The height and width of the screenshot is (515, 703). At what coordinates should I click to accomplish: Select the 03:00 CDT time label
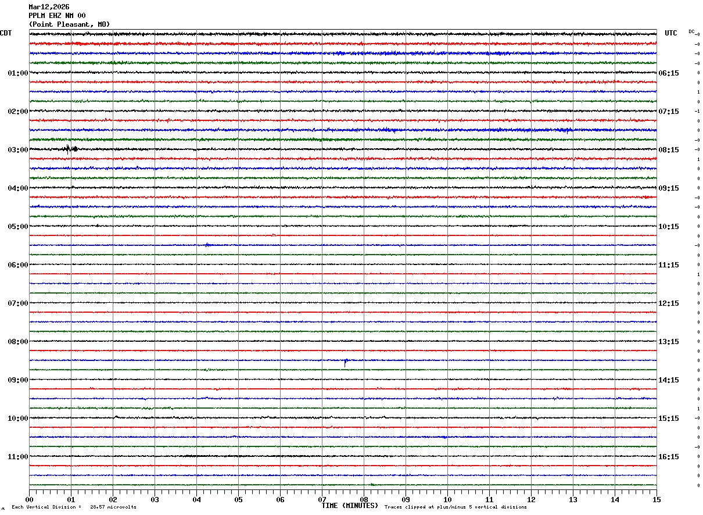coord(17,150)
